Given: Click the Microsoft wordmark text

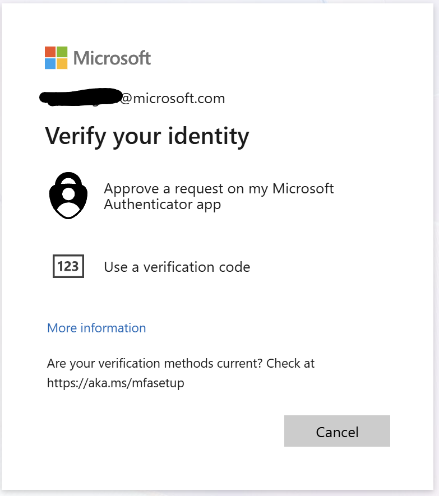Looking at the screenshot, I should 112,58.
